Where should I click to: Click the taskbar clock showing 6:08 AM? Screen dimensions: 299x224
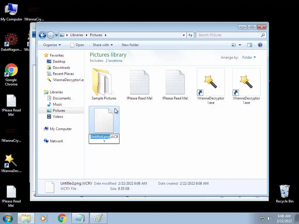click(x=284, y=218)
